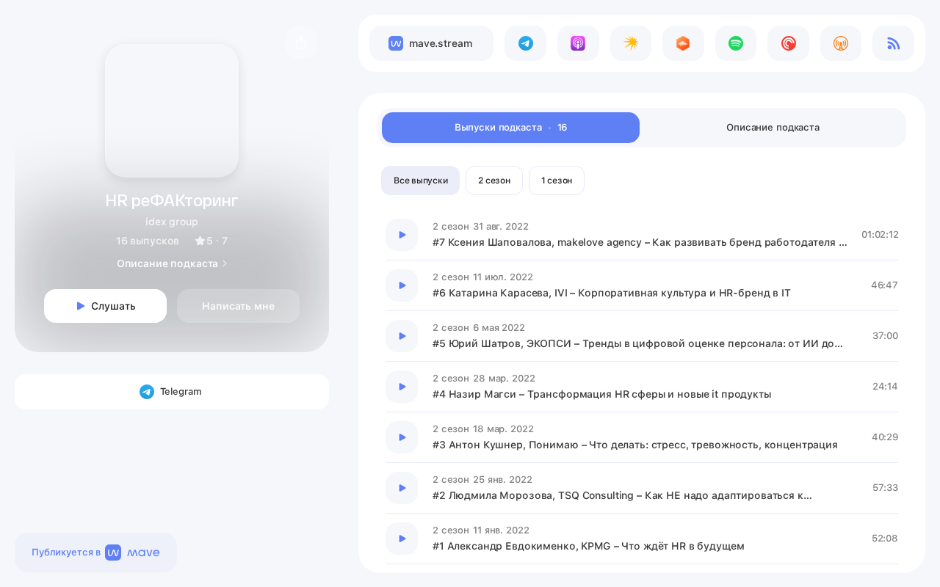Viewport: 940px width, 587px height.
Task: Switch to the Описание подкаста tab
Action: pos(773,128)
